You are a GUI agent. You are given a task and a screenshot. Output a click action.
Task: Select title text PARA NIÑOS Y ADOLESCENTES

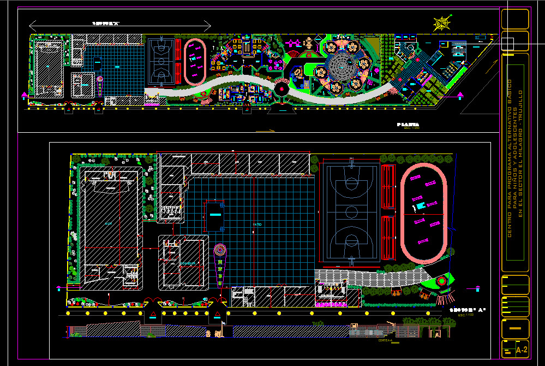coord(515,158)
